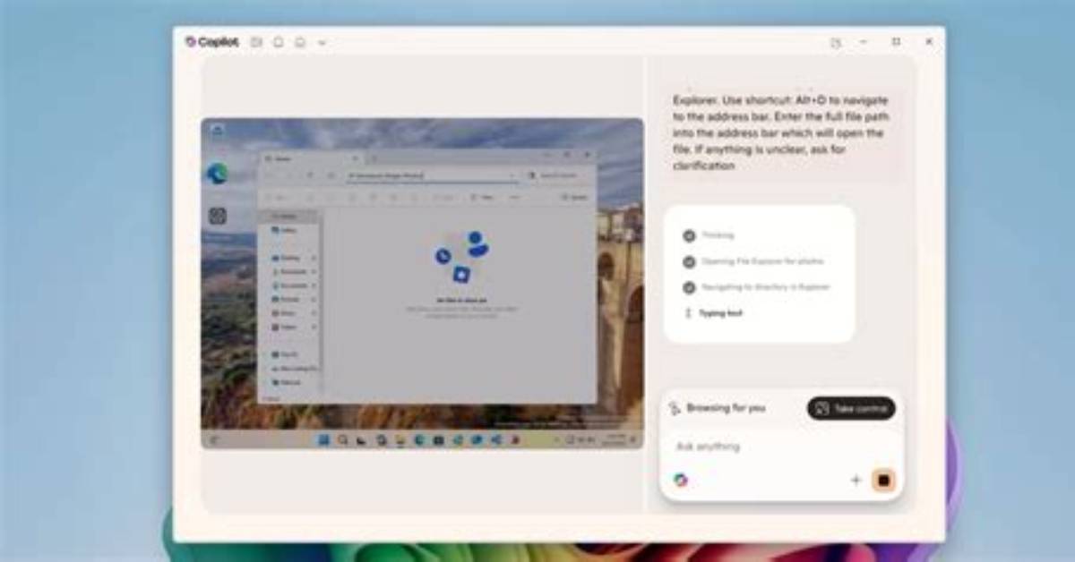Click the File Explorer address bar in preview
The height and width of the screenshot is (562, 1075).
click(433, 176)
